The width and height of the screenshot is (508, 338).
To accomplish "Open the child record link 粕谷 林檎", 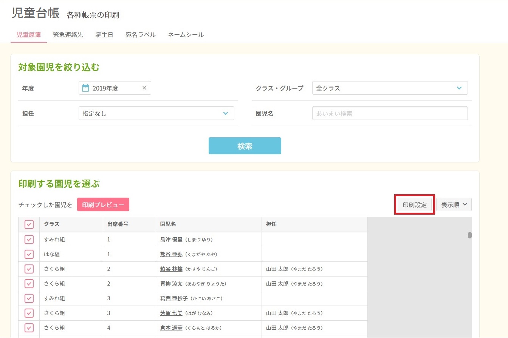I will point(171,269).
